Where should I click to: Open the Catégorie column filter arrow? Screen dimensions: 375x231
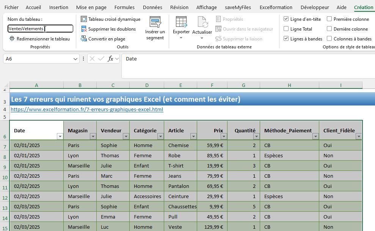tap(160, 136)
